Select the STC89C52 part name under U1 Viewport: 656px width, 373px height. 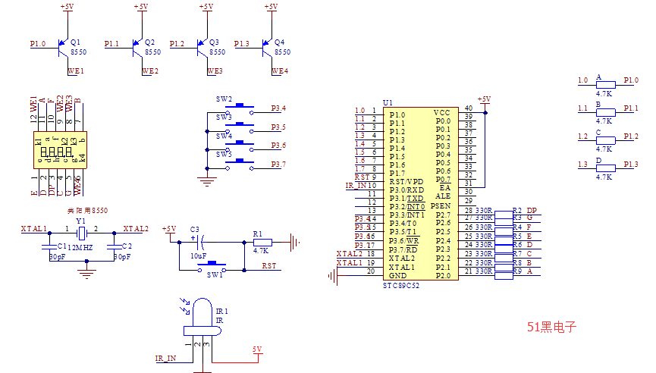click(401, 286)
